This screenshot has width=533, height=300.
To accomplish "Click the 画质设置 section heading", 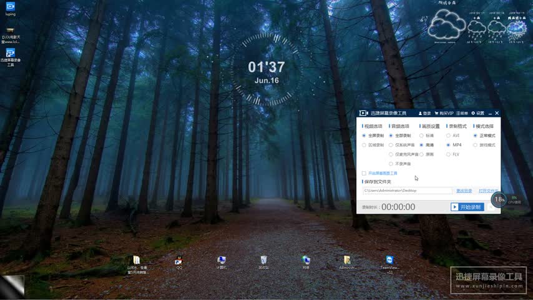I will [x=429, y=126].
